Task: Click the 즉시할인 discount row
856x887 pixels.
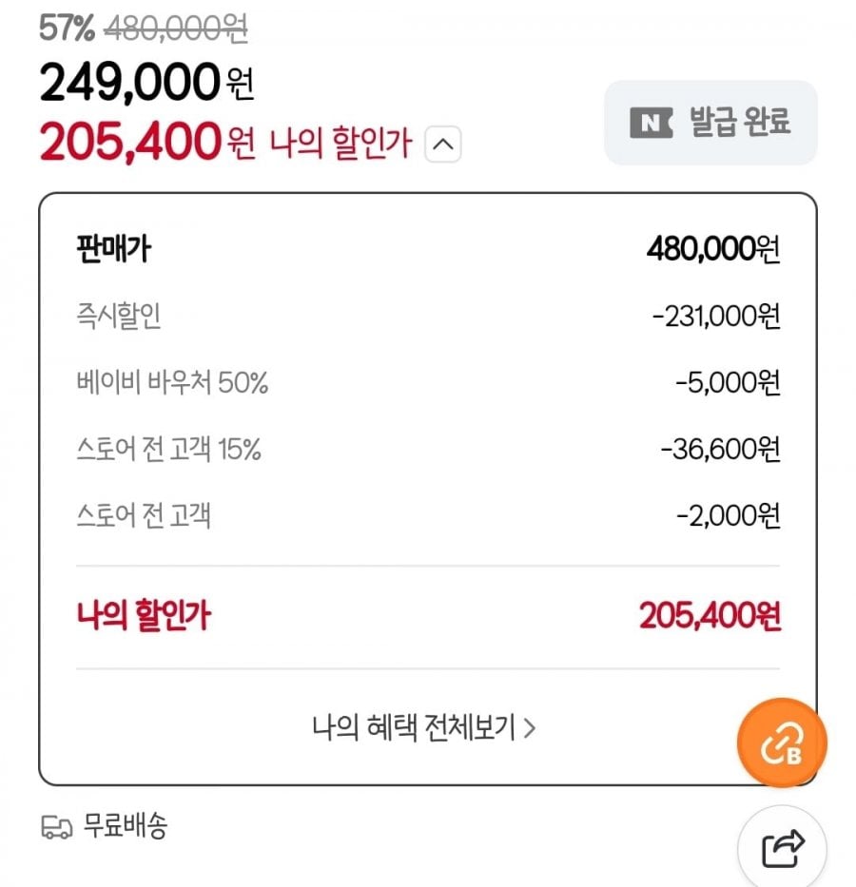Action: point(119,316)
